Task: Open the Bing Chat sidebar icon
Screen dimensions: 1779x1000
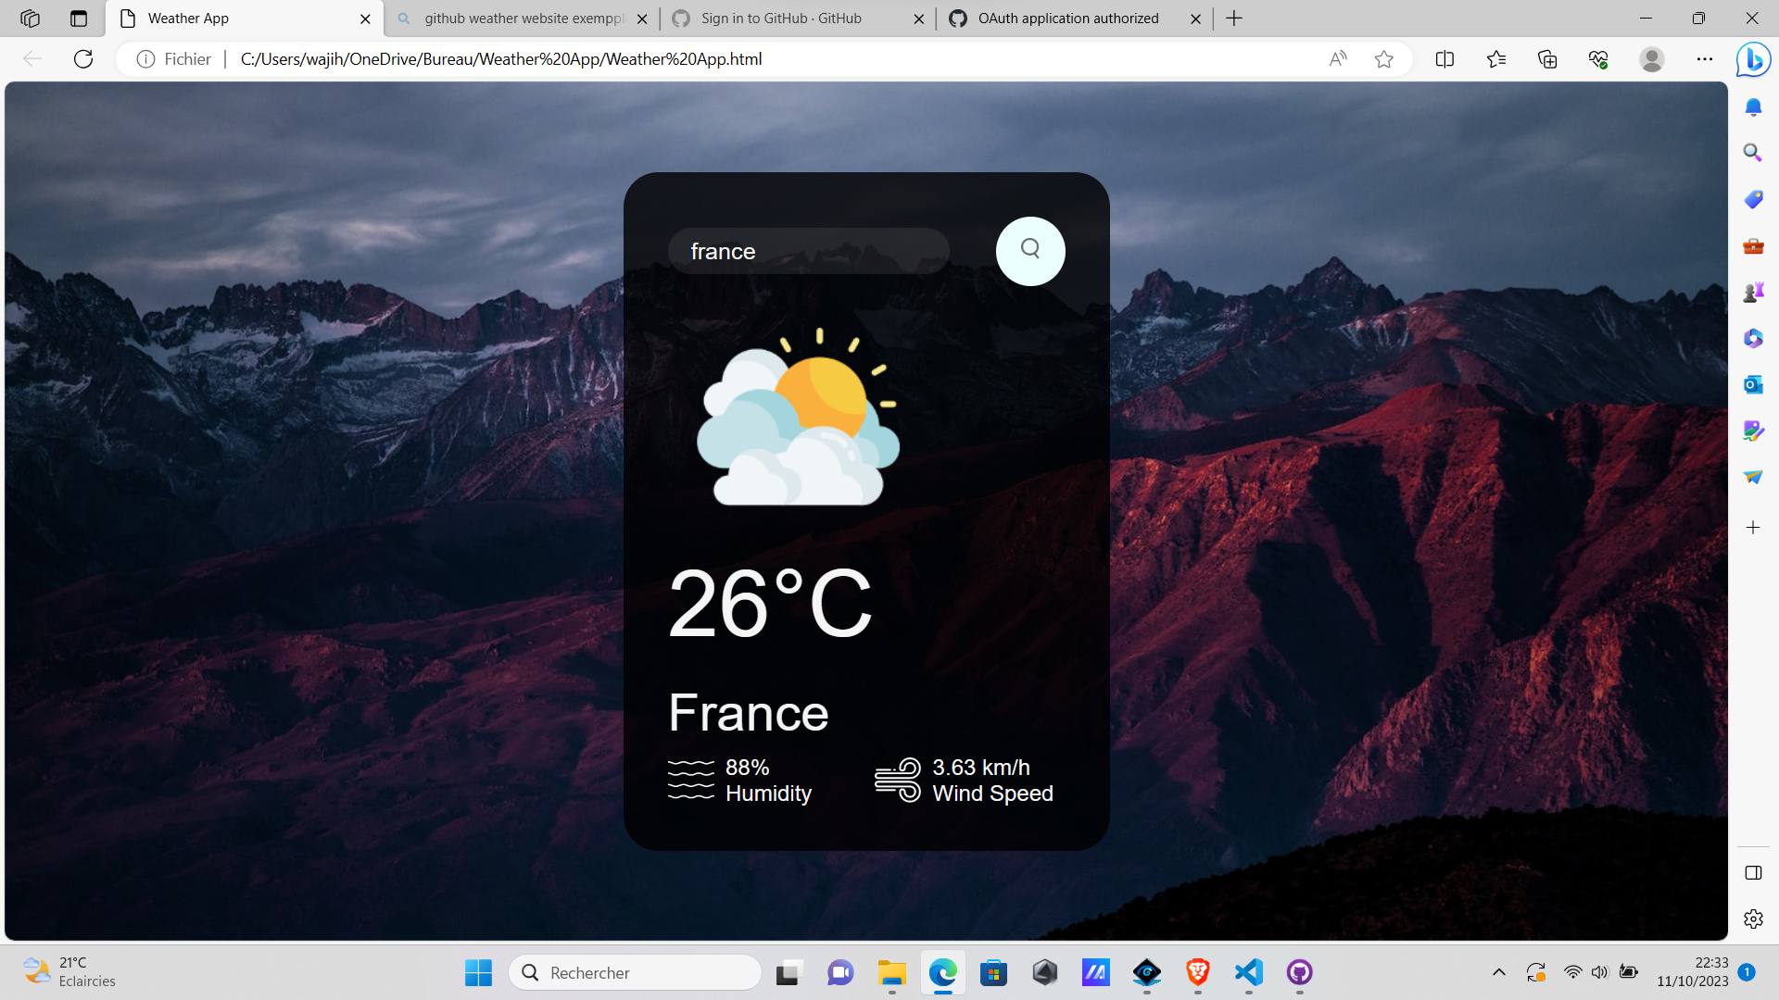Action: click(x=1754, y=58)
